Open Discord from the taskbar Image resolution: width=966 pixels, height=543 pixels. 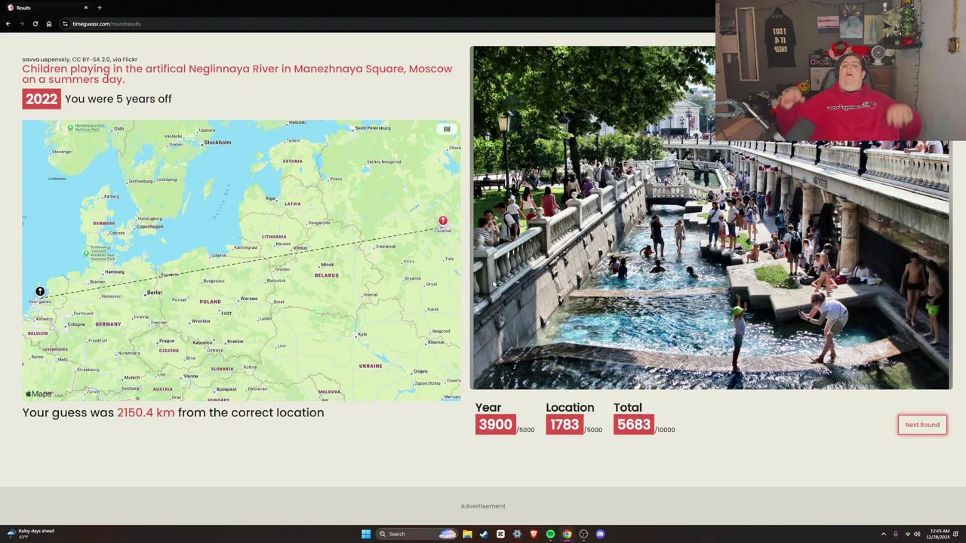(x=600, y=534)
